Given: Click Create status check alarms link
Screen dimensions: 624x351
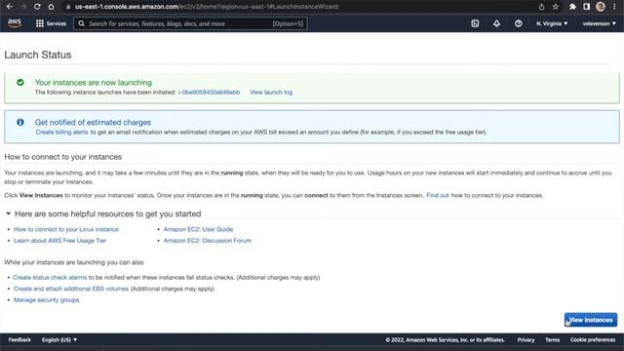Looking at the screenshot, I should click(x=50, y=277).
